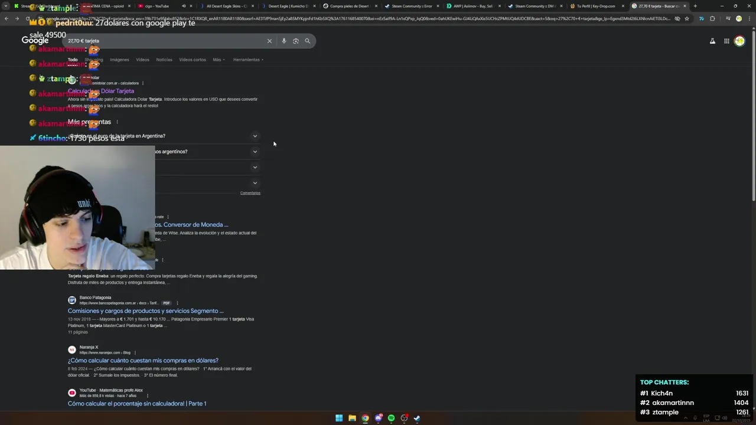Expand the fourth related question chevron
The width and height of the screenshot is (756, 425).
tap(255, 183)
